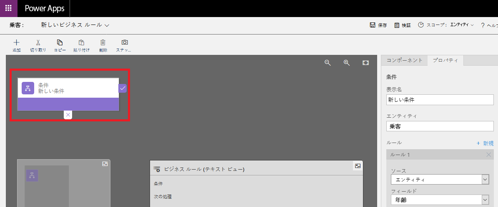Remove ルール 1 with its X
The height and width of the screenshot is (207, 498).
pos(489,155)
